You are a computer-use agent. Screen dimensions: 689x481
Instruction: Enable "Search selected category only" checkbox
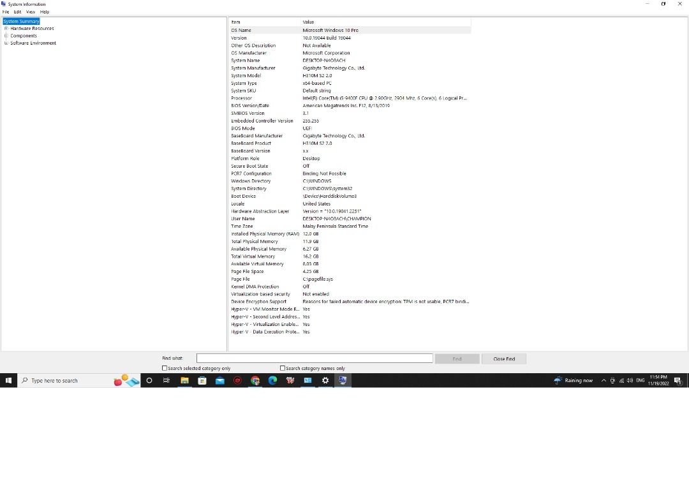click(165, 368)
